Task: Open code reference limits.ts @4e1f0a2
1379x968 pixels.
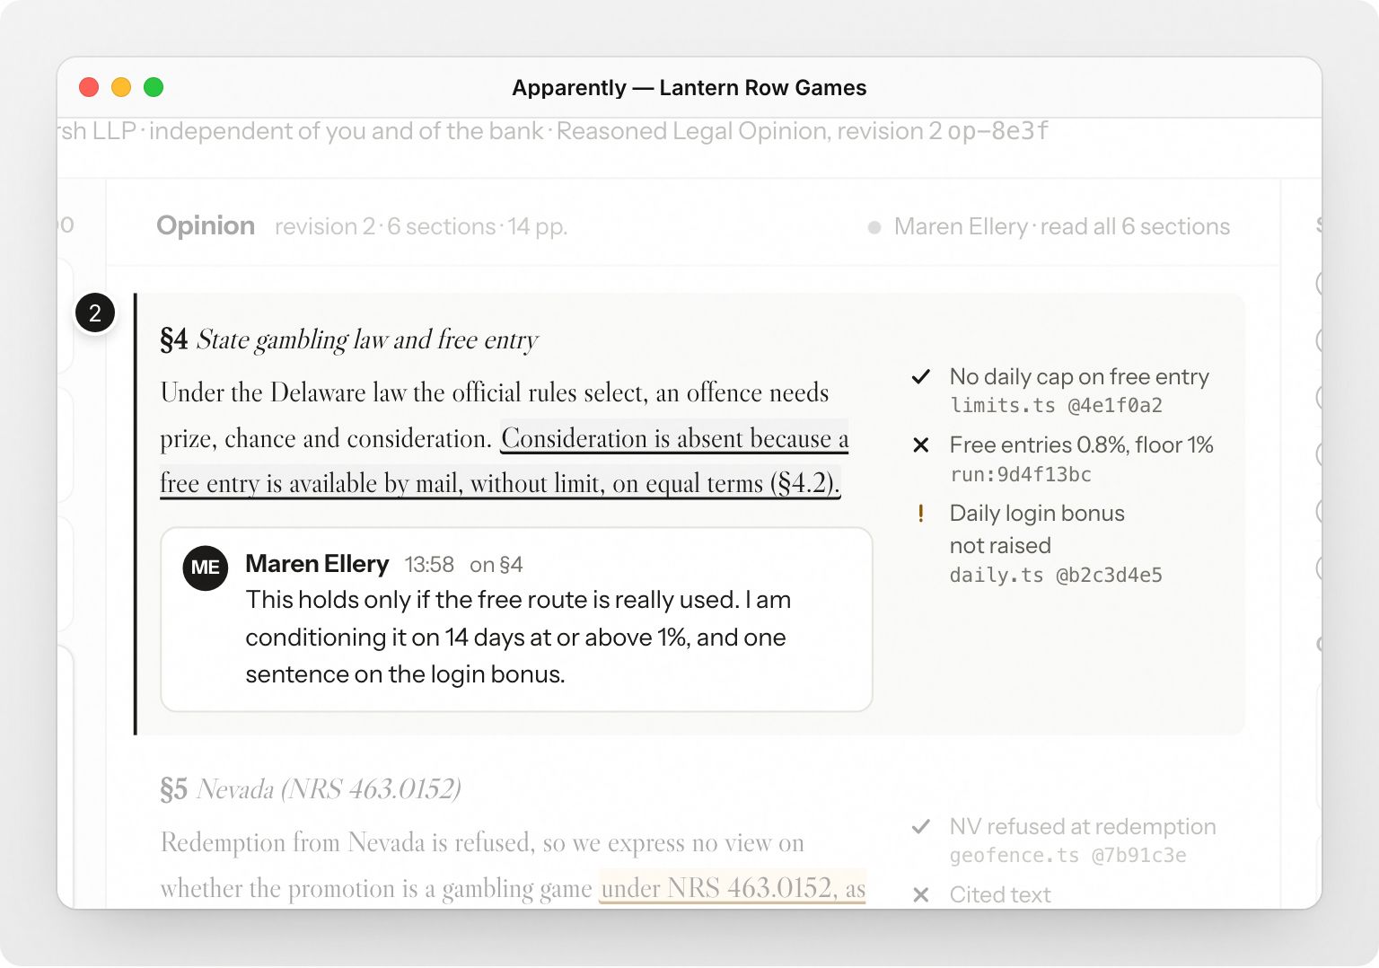Action: 1056,406
